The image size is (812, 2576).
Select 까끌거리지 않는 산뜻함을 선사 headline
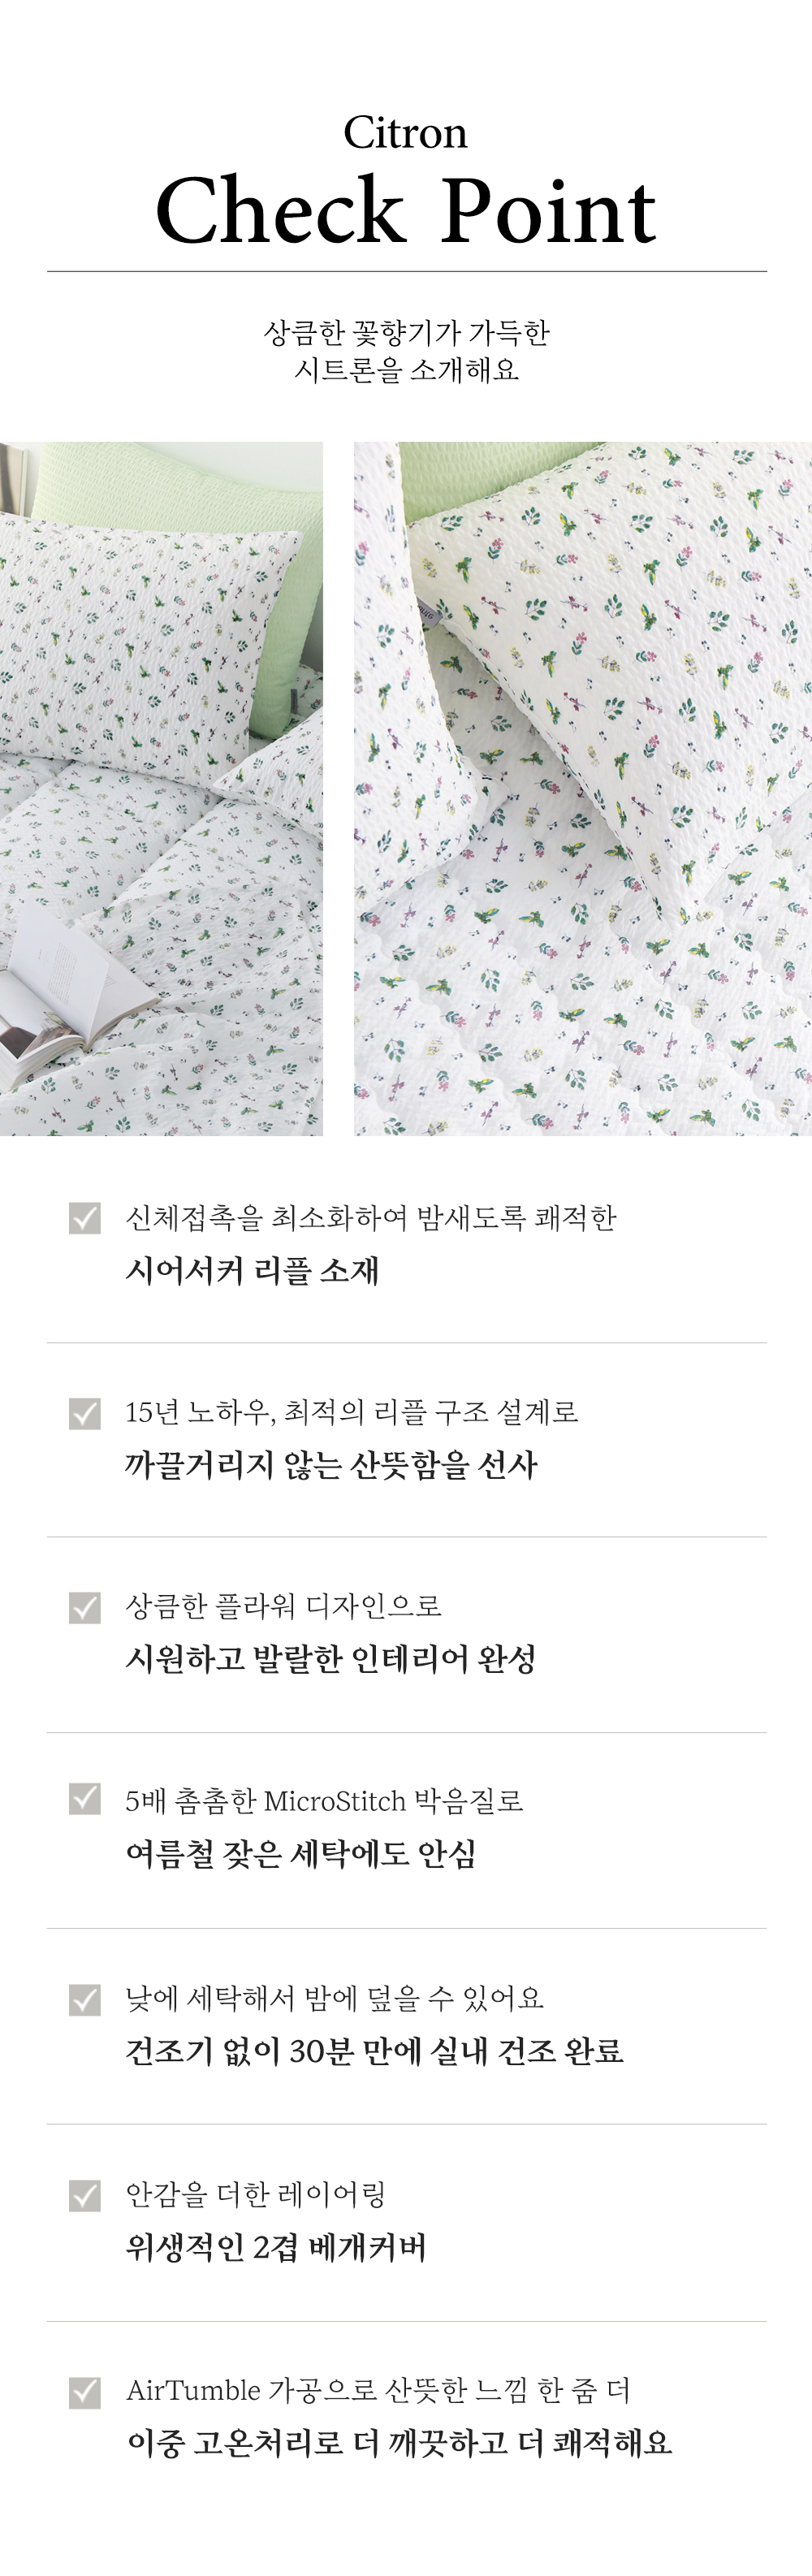coord(331,1466)
